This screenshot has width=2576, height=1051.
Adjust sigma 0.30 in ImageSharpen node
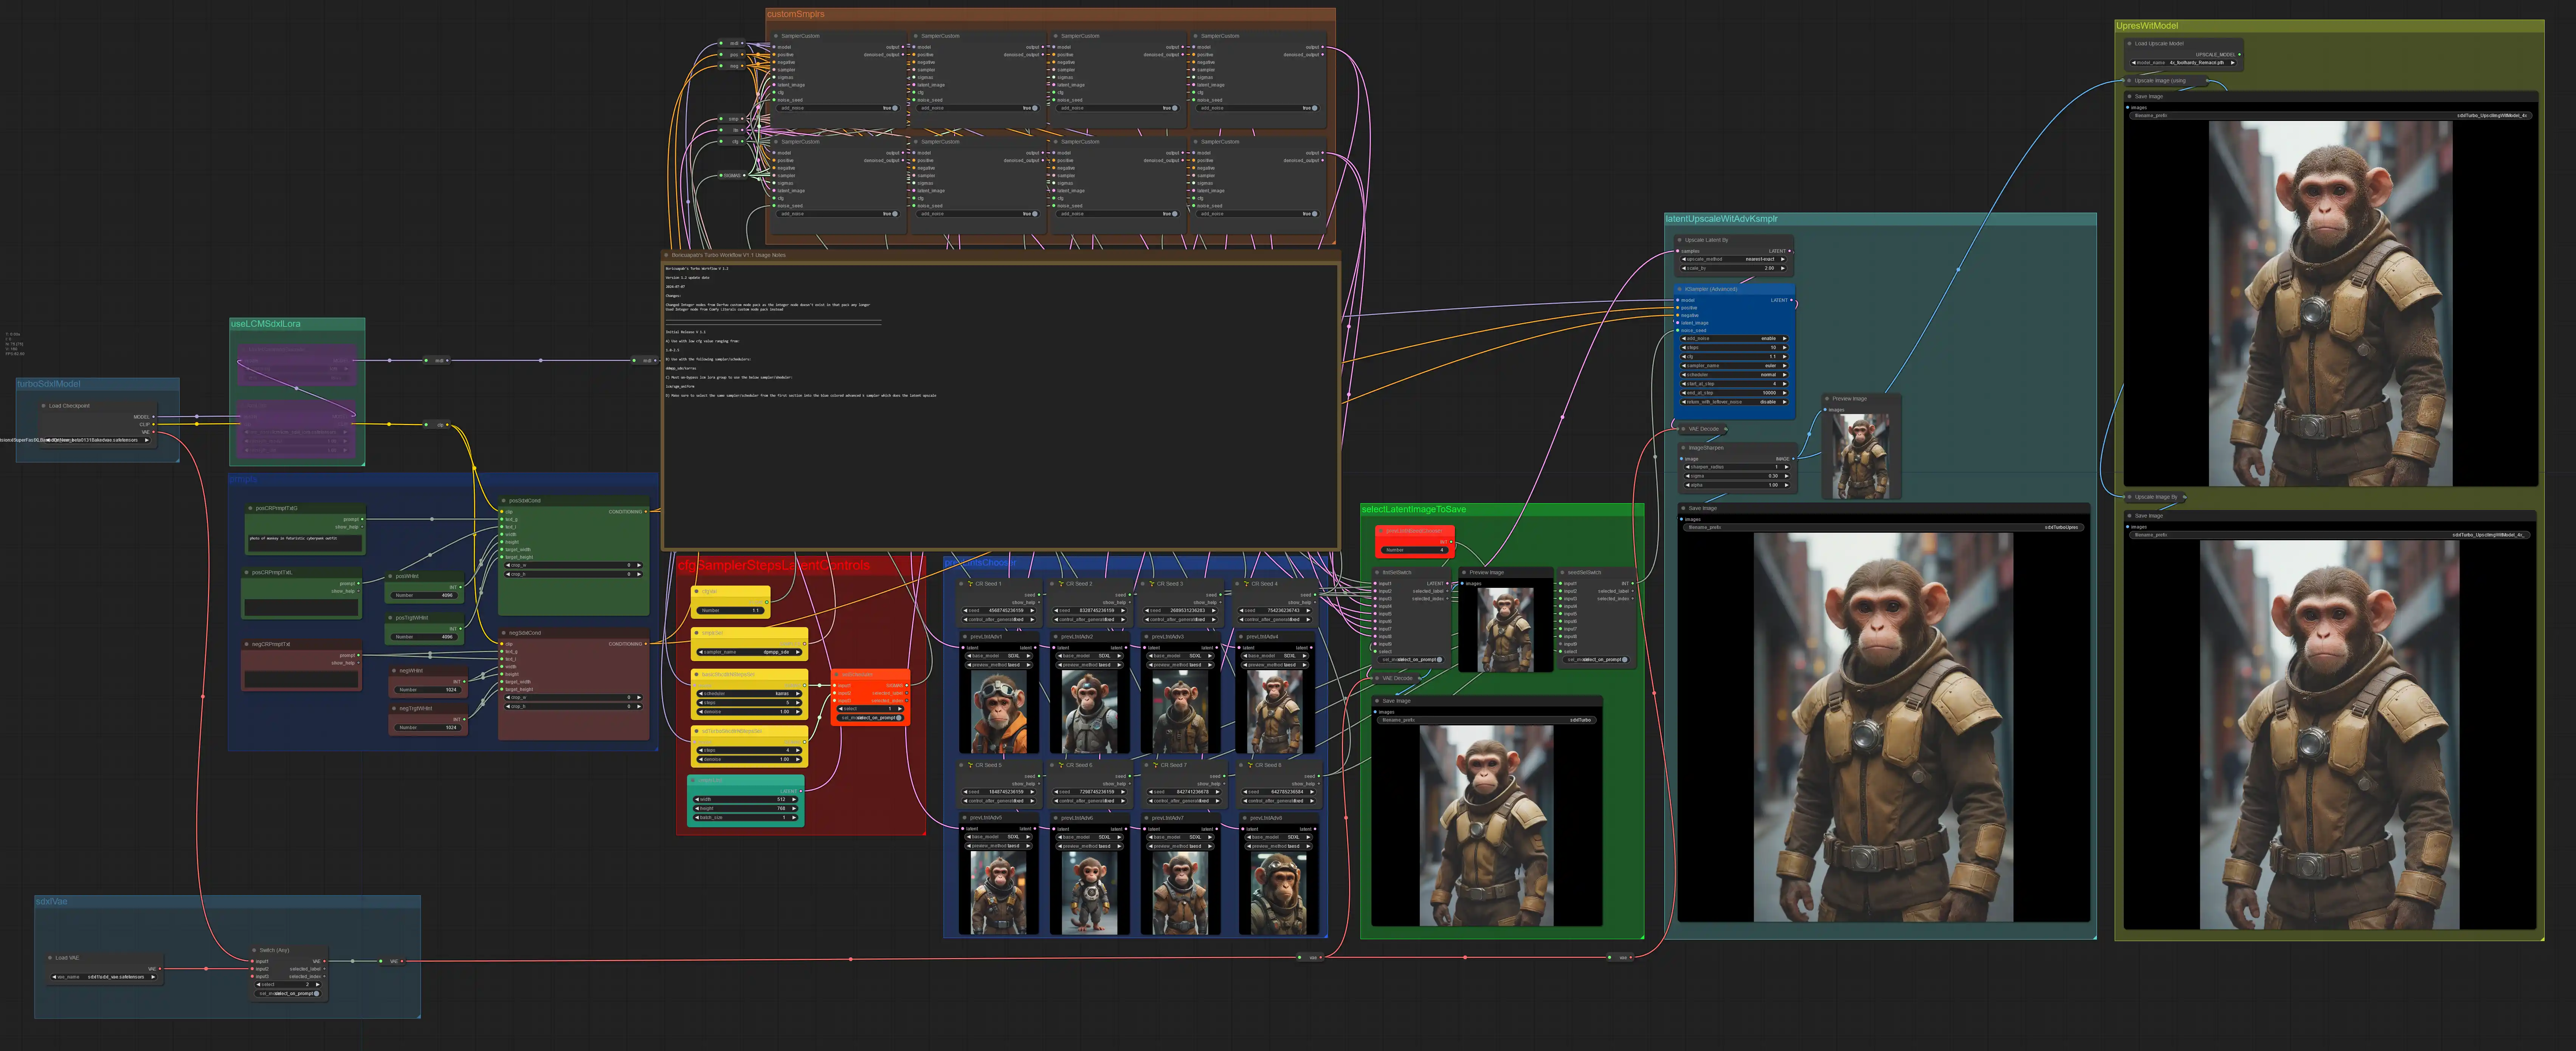pyautogui.click(x=1737, y=476)
